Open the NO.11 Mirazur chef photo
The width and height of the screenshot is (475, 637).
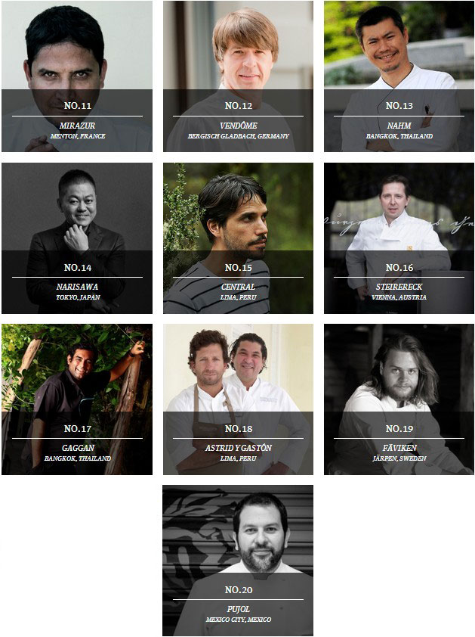77,76
